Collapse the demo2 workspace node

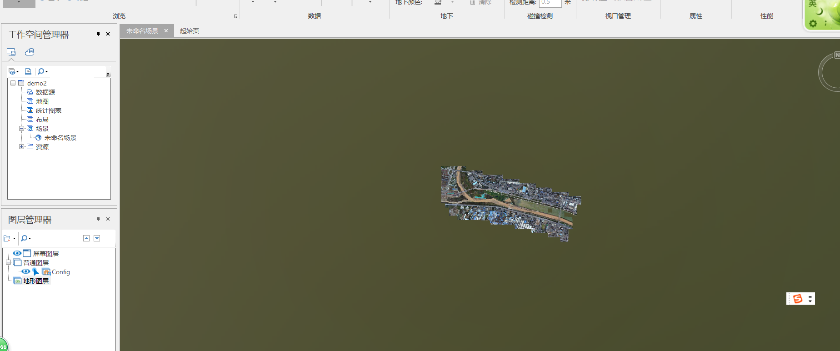13,83
